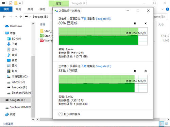The image size is (170, 127).
Task: Open GAME (D:) drive in sidebar
Action: (16, 82)
